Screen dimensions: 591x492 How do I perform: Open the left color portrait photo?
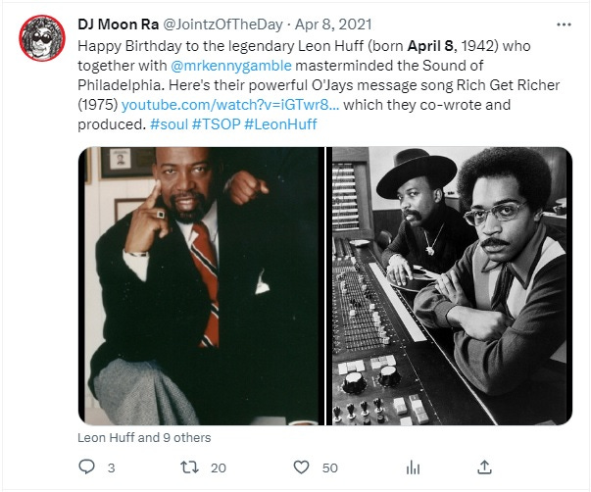pyautogui.click(x=201, y=286)
